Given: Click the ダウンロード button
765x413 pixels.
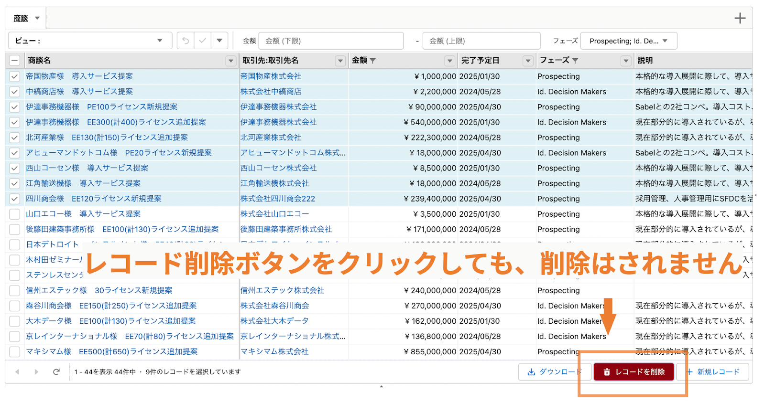Looking at the screenshot, I should point(555,371).
